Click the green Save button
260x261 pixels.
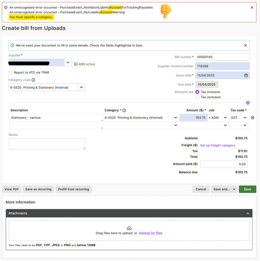tap(247, 189)
